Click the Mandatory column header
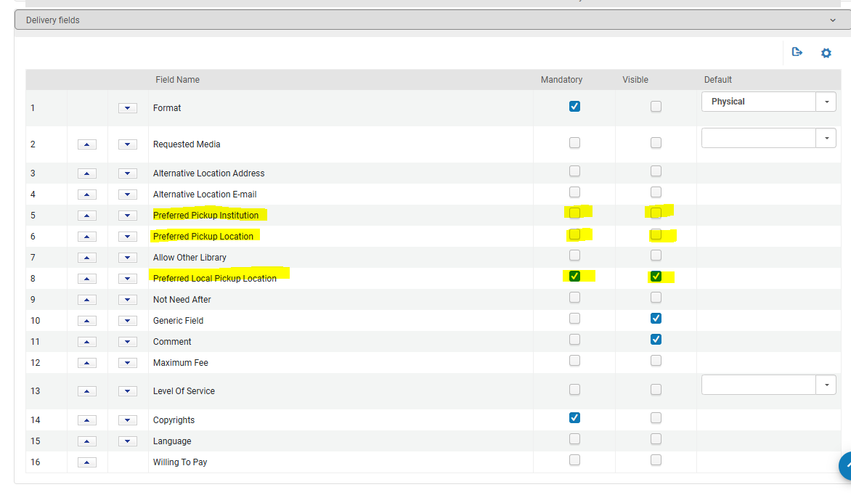 pyautogui.click(x=561, y=80)
